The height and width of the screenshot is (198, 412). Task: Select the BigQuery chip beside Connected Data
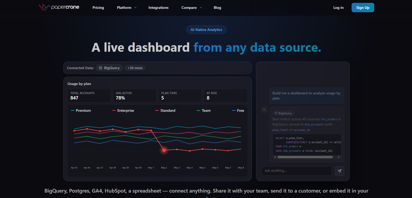pos(109,68)
